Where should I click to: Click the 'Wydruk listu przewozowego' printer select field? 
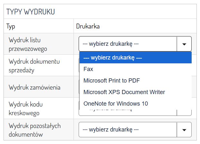tap(128, 44)
